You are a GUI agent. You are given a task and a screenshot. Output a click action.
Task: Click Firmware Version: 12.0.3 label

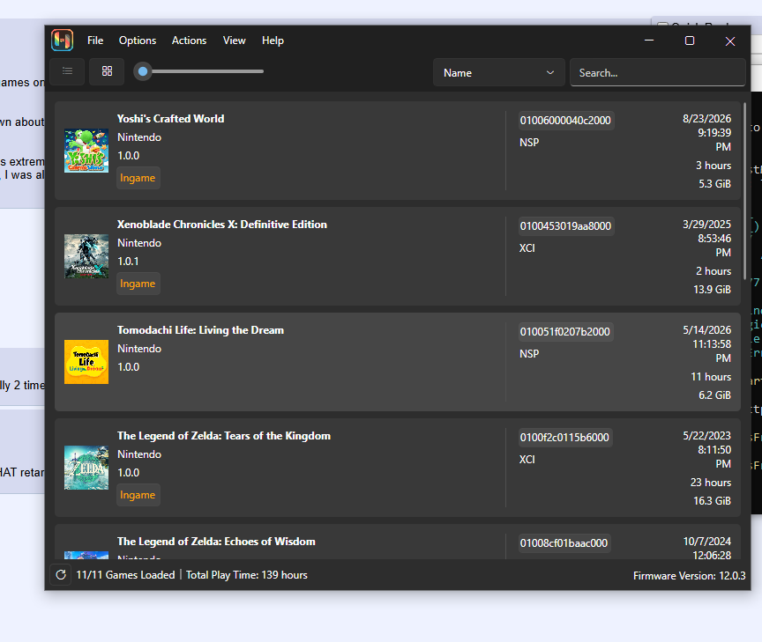689,576
